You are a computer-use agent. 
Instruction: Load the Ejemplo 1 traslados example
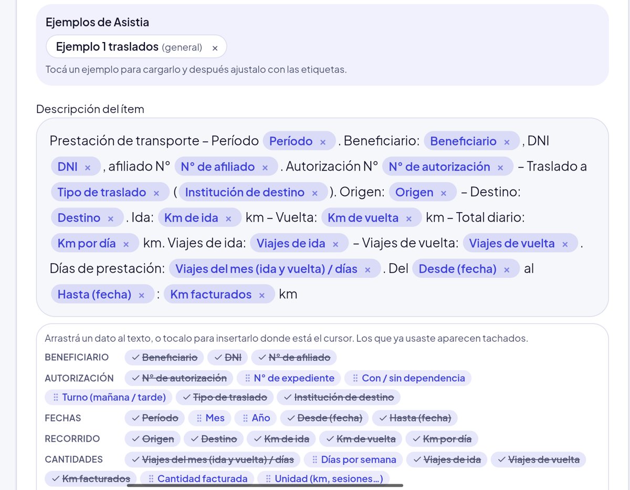tap(129, 47)
